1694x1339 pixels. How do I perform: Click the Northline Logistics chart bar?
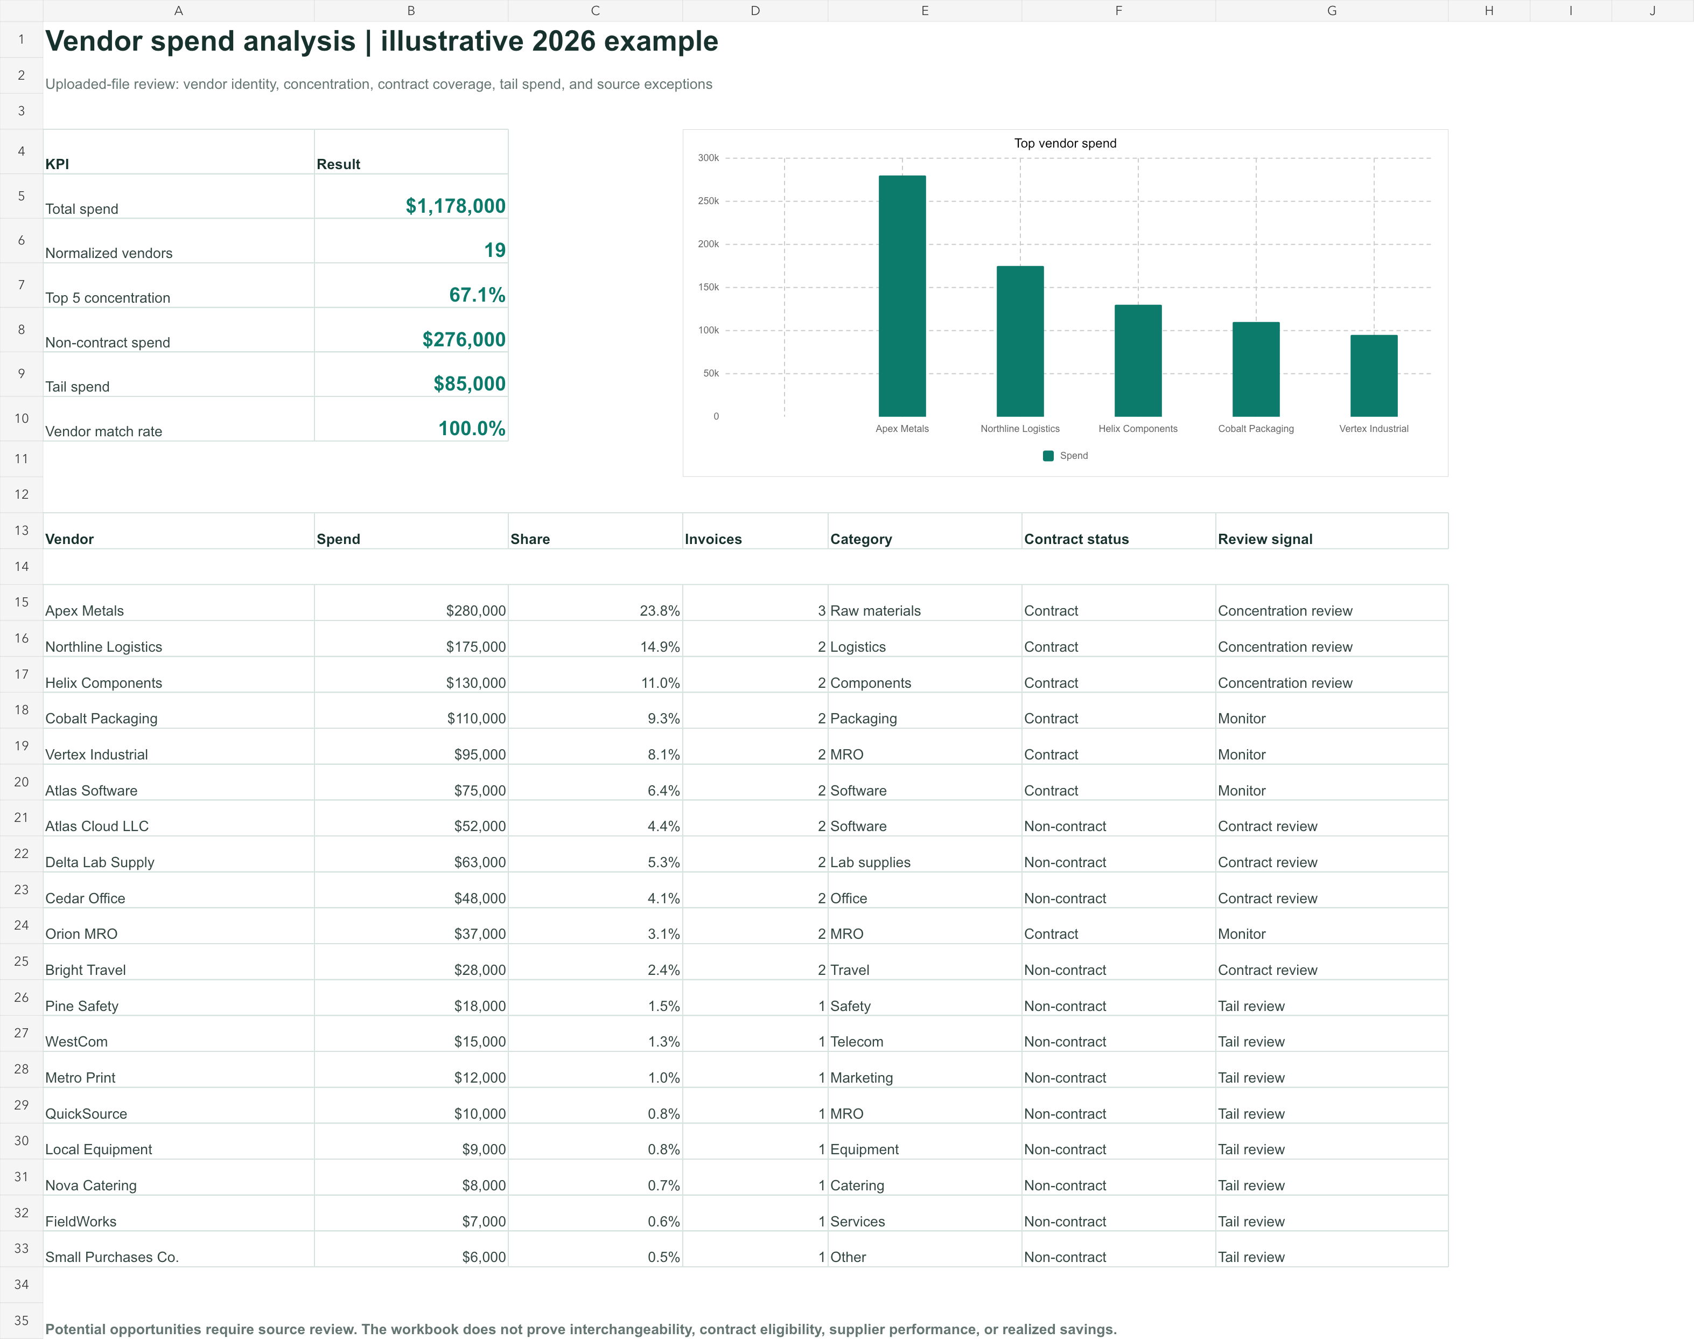[x=1020, y=341]
